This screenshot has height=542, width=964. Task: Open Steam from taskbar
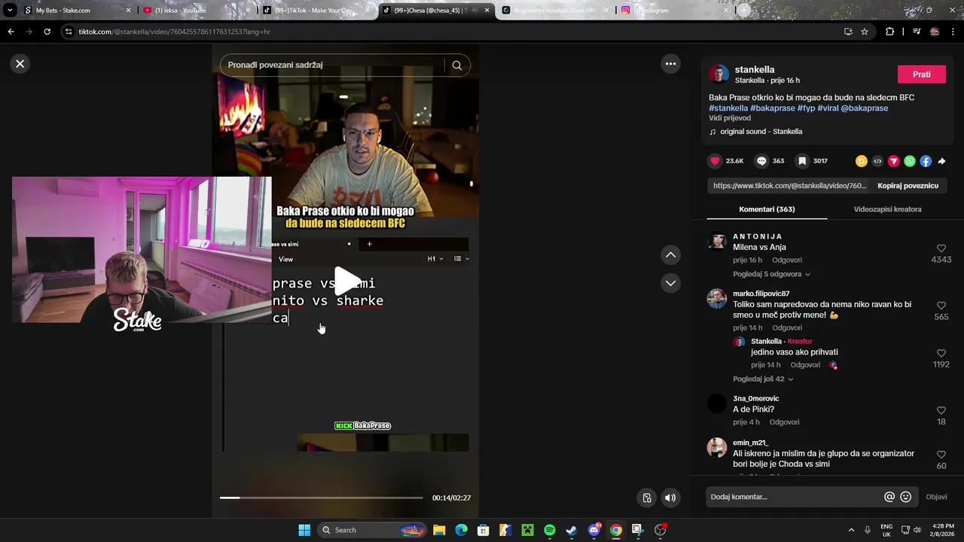click(x=572, y=530)
